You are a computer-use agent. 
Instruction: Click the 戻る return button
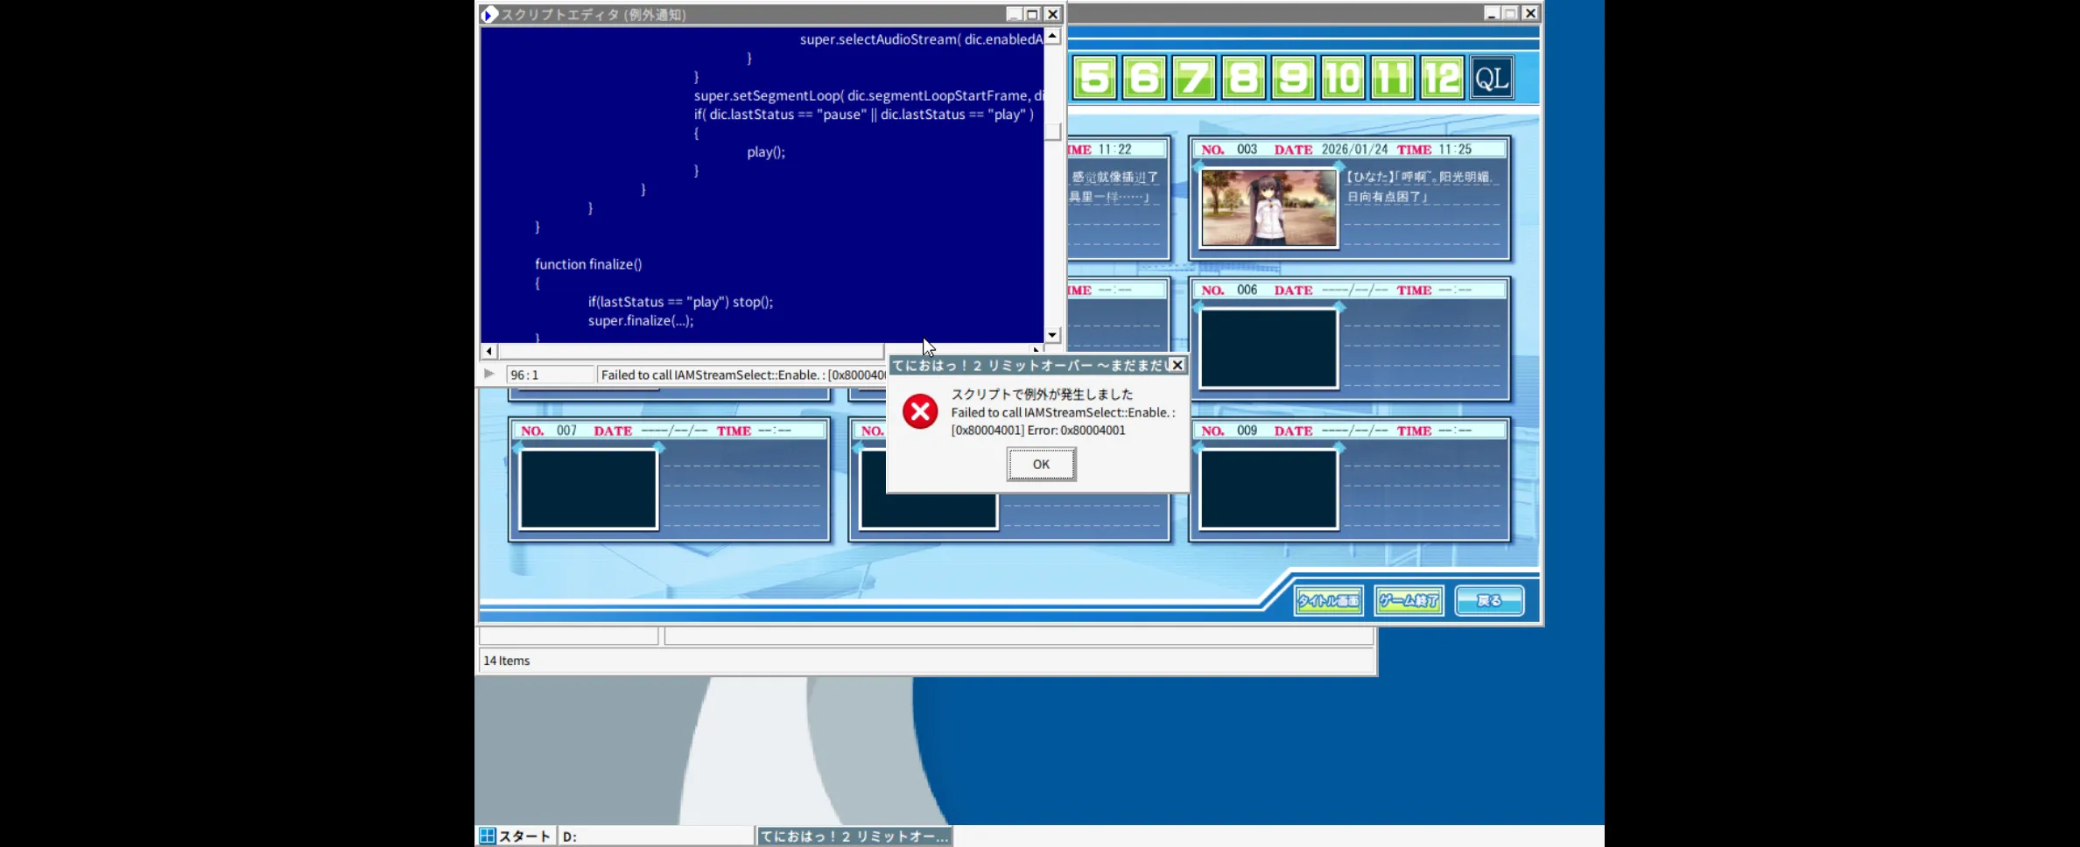(1489, 600)
